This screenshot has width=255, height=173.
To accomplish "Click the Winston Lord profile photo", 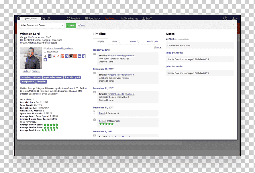I will [31, 58].
